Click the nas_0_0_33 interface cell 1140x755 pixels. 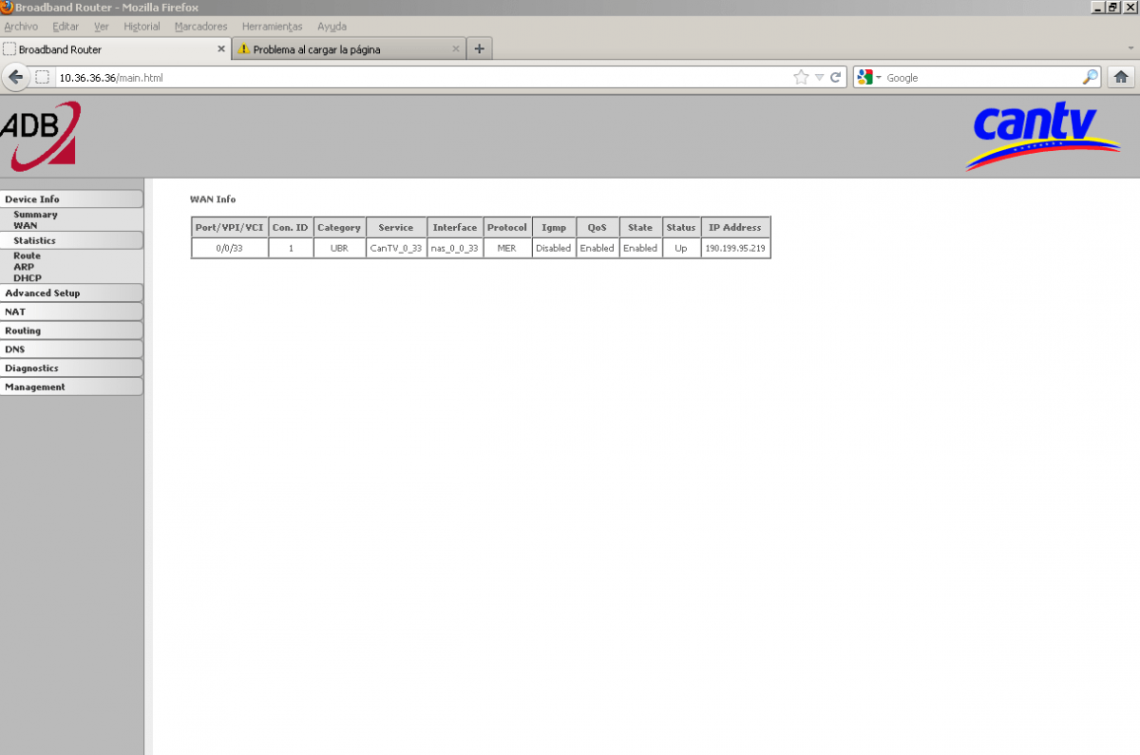coord(455,248)
